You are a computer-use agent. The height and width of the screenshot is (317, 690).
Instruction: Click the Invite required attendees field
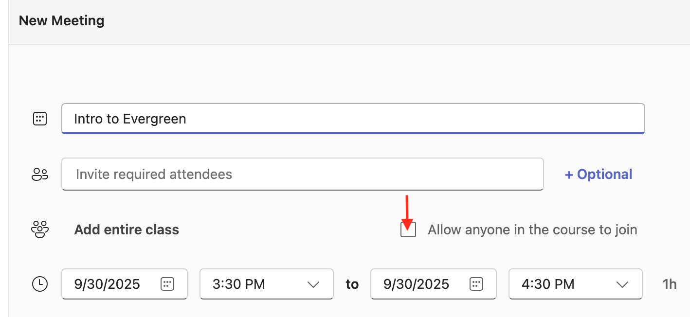point(302,175)
